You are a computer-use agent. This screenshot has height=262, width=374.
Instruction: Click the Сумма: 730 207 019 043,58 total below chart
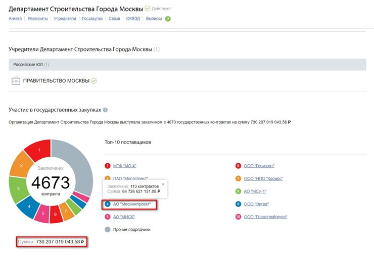51,242
